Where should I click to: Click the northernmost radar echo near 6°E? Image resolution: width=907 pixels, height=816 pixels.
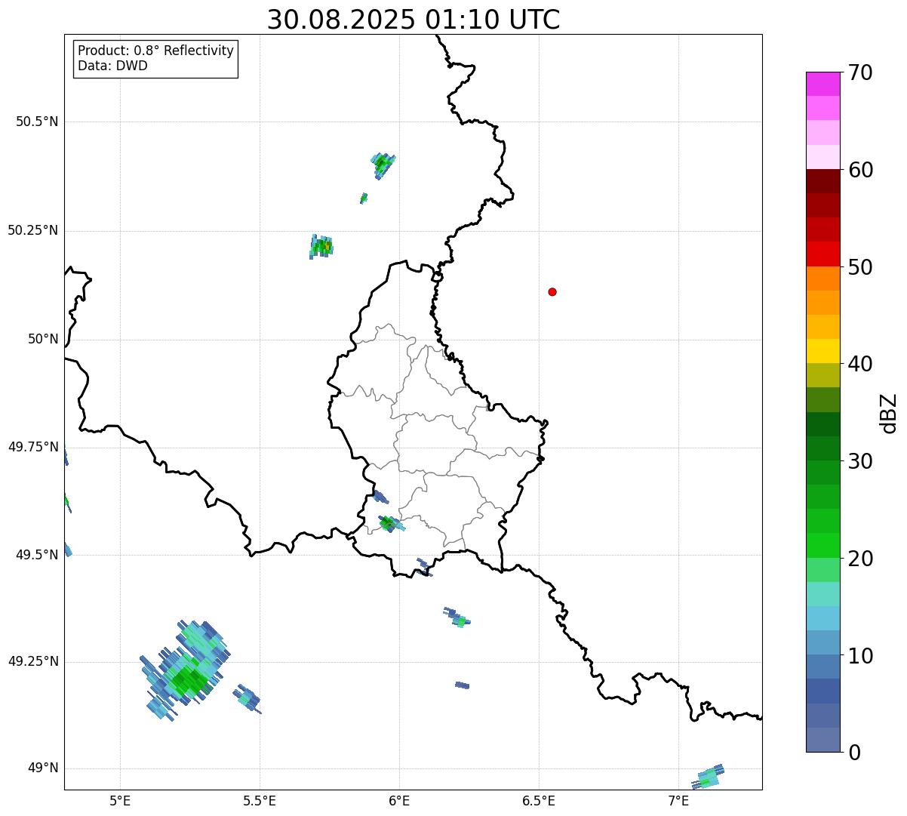click(383, 163)
